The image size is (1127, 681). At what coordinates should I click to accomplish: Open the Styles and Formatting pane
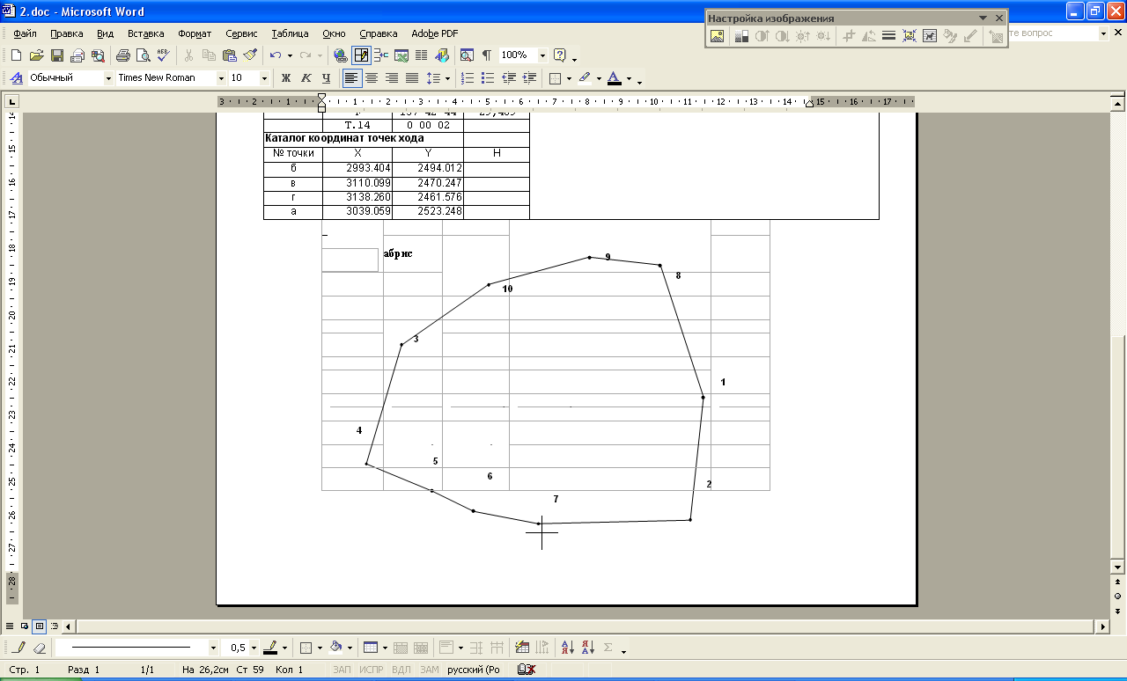click(16, 78)
